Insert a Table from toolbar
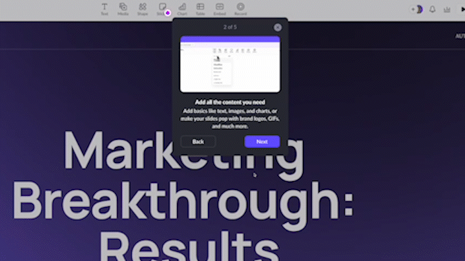 click(x=200, y=9)
